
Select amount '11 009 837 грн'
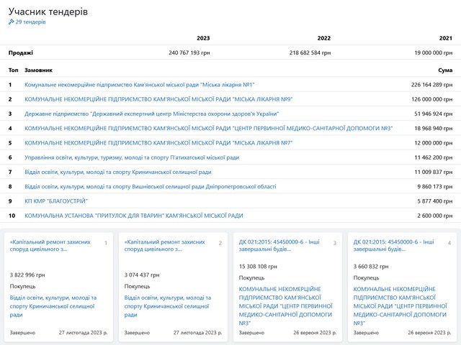(434, 172)
